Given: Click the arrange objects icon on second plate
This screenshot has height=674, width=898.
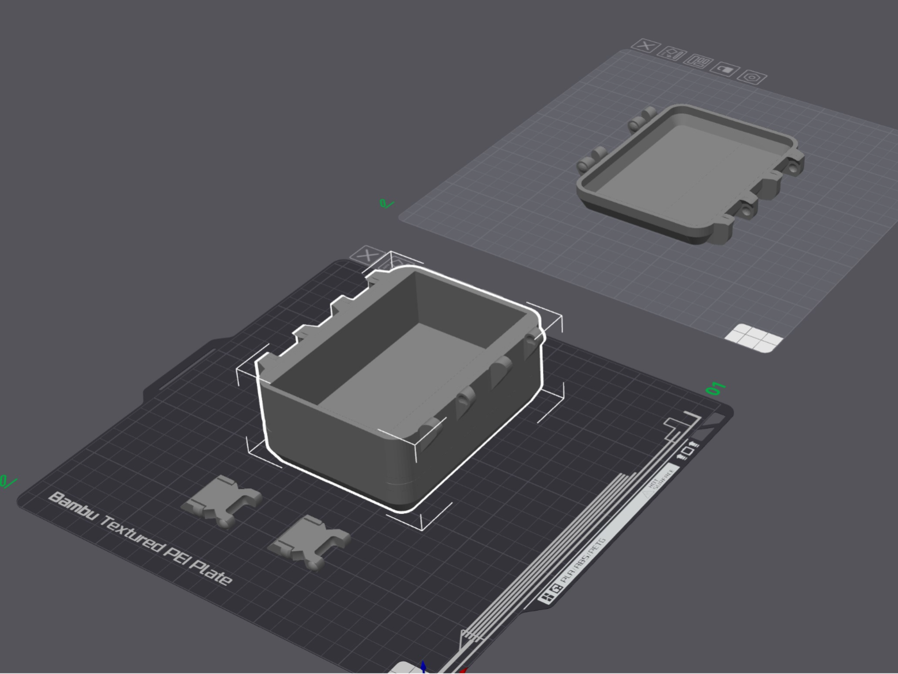Looking at the screenshot, I should 699,61.
